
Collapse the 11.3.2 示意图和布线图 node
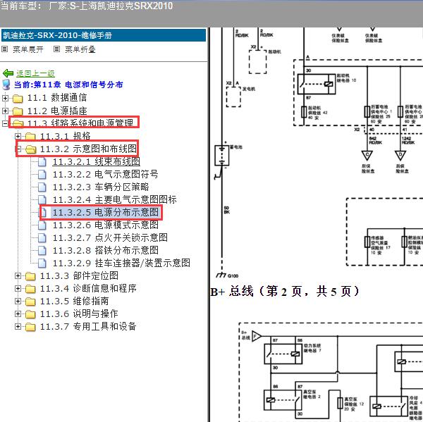click(x=19, y=149)
